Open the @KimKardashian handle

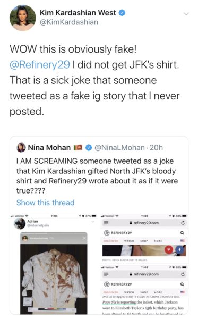click(x=69, y=22)
